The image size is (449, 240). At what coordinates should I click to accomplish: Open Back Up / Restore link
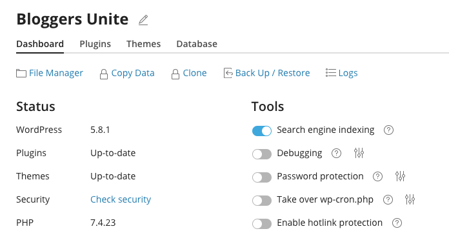coord(273,73)
